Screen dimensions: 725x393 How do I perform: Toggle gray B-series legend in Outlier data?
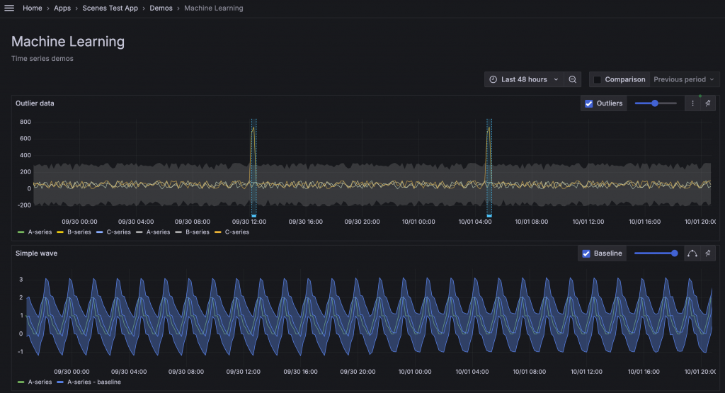coord(193,232)
